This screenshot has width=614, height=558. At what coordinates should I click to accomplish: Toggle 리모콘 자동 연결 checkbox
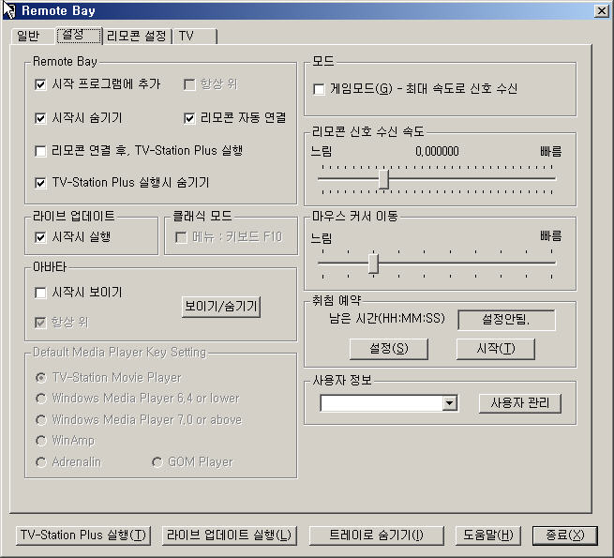190,118
